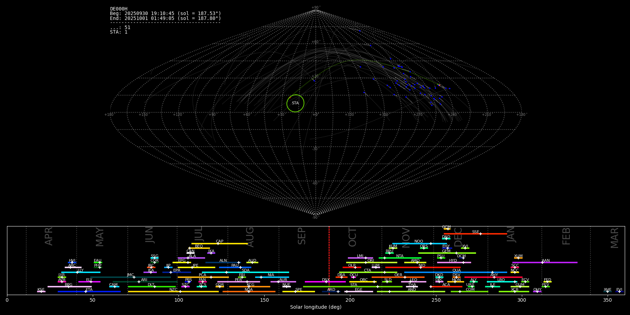Select the OCT month label
This screenshot has height=315, width=630.
click(353, 237)
